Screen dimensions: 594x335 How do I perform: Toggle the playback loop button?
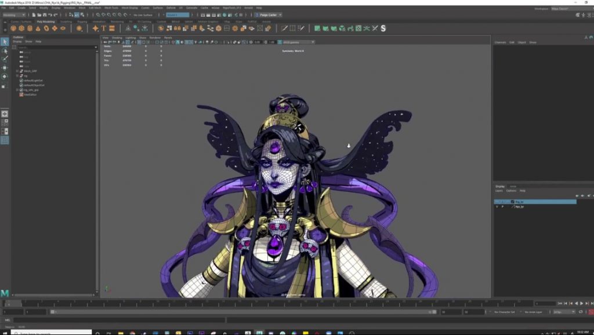[x=580, y=312]
